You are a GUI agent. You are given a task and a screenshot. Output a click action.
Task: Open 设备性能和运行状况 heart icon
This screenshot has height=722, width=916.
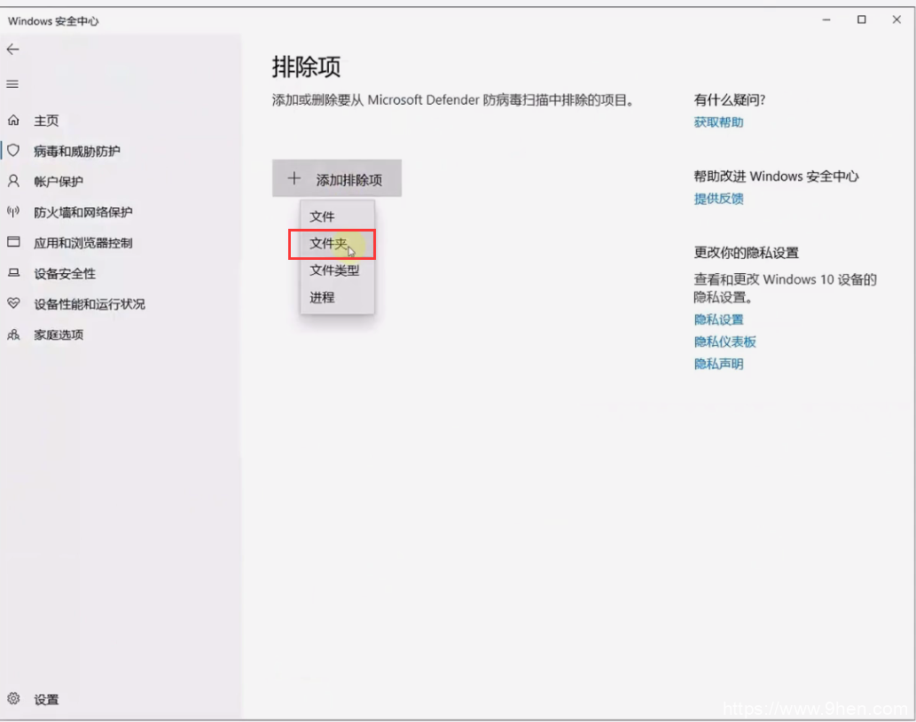13,303
